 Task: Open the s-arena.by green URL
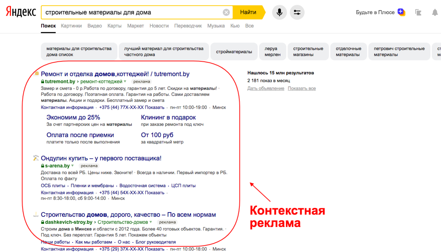click(x=57, y=166)
